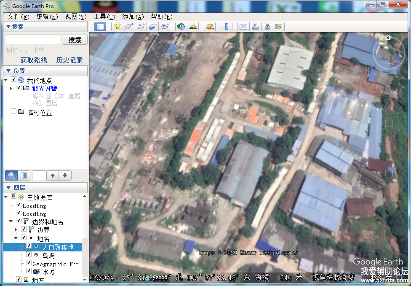The height and width of the screenshot is (286, 411).
Task: Uncheck 我的地点 checkbox
Action: [13, 79]
